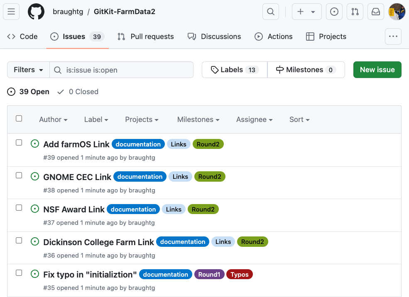Go to the GitHub homepage logo
409x297 pixels.
tap(36, 12)
